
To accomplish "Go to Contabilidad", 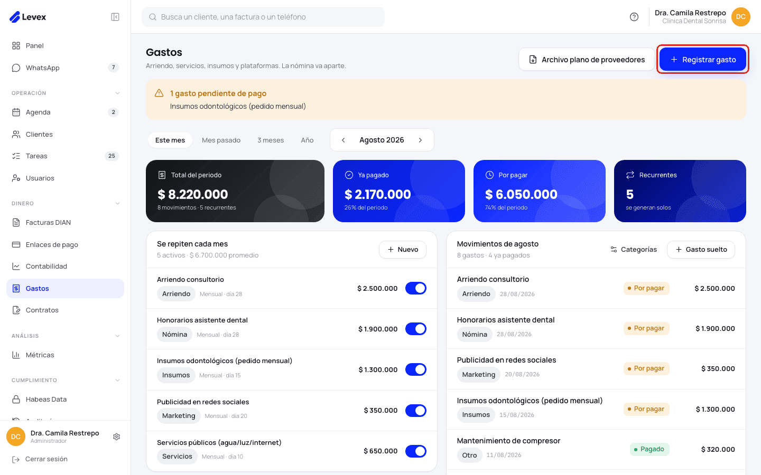I will pos(65,267).
